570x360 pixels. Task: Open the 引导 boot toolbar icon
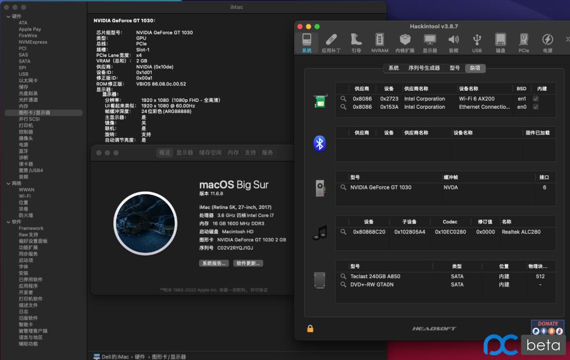[356, 42]
